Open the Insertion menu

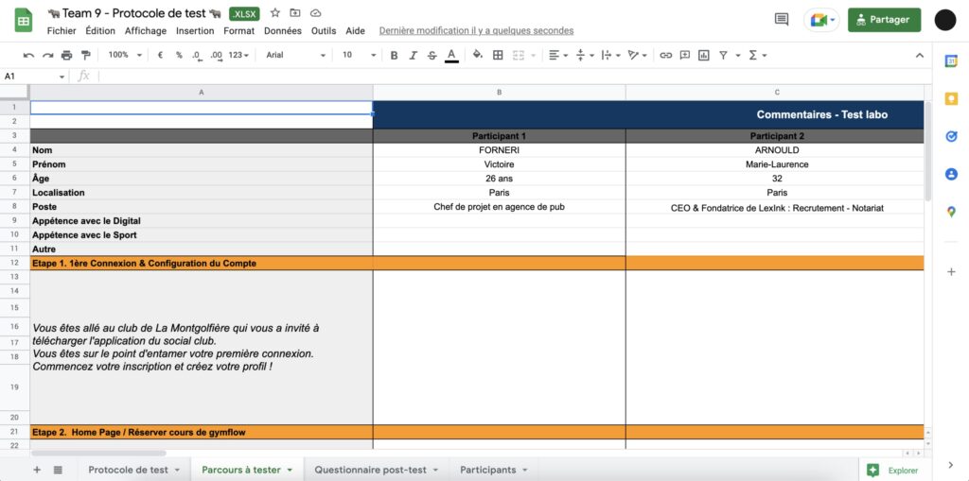(x=195, y=30)
